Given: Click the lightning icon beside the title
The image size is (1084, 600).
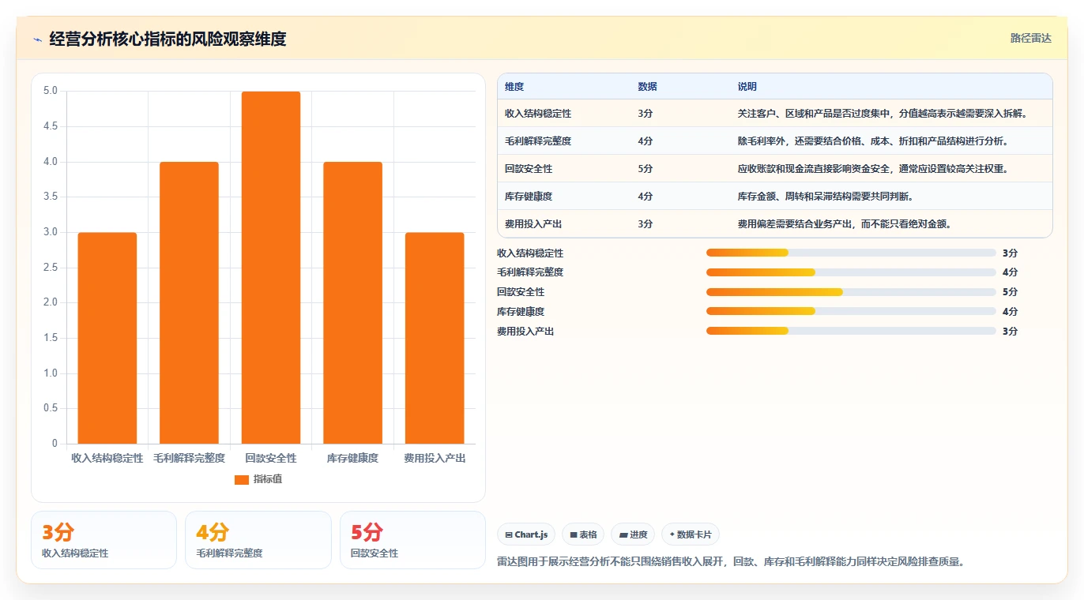Looking at the screenshot, I should pyautogui.click(x=38, y=39).
